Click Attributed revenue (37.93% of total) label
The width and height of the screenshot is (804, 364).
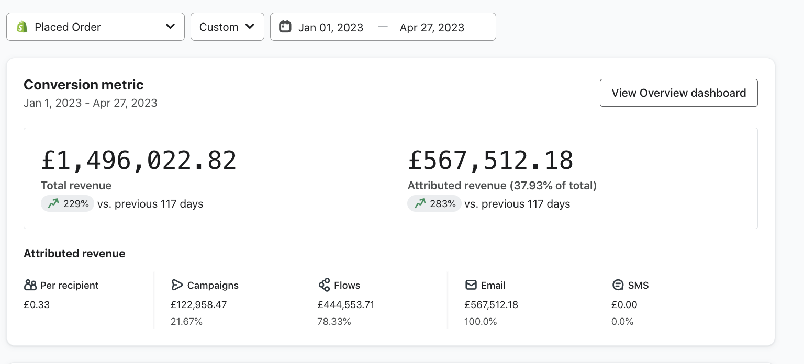[x=502, y=186]
